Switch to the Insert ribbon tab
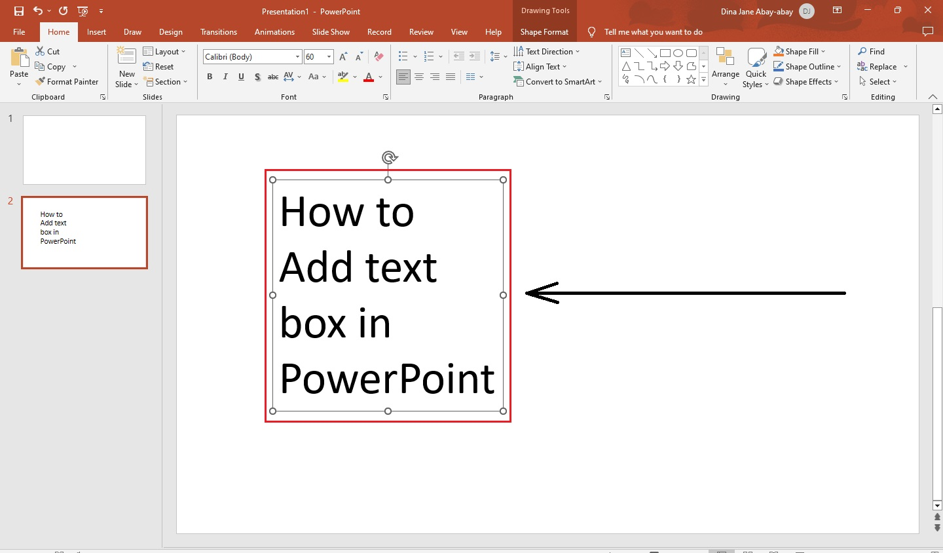 click(x=96, y=31)
